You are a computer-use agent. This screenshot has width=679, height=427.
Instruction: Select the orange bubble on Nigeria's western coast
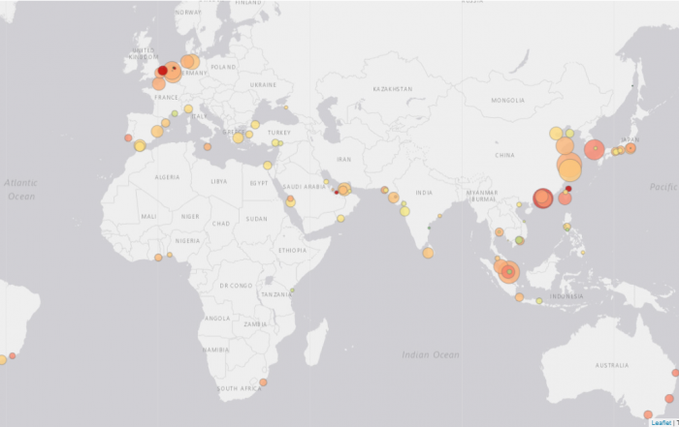tap(158, 258)
